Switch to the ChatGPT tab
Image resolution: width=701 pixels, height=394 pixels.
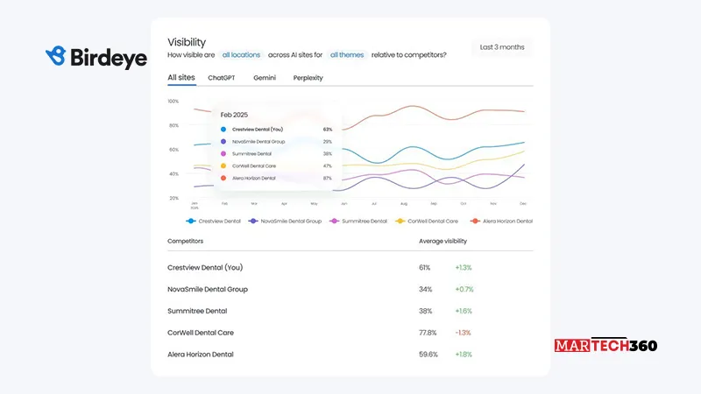coord(222,78)
